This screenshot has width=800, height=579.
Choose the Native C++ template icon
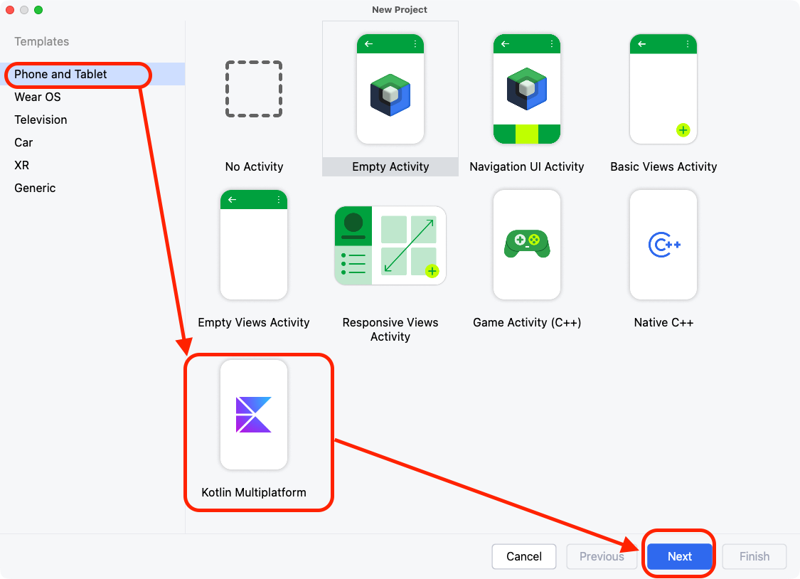click(663, 245)
